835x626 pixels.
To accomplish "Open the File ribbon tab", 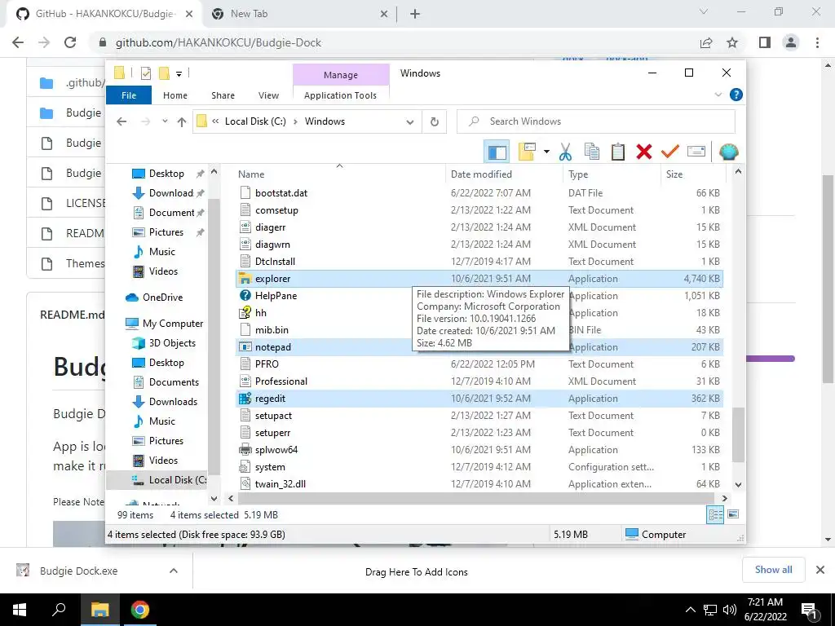I will coord(129,95).
